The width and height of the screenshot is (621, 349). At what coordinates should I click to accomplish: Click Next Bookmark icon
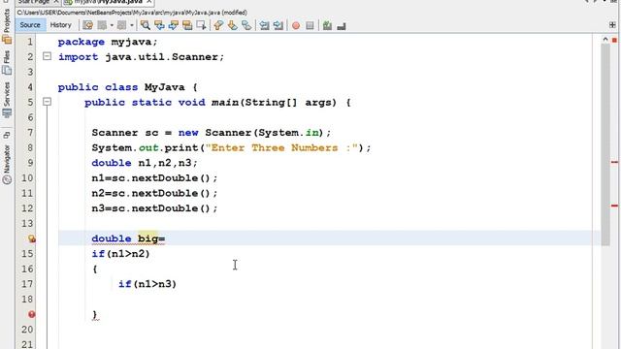[233, 26]
